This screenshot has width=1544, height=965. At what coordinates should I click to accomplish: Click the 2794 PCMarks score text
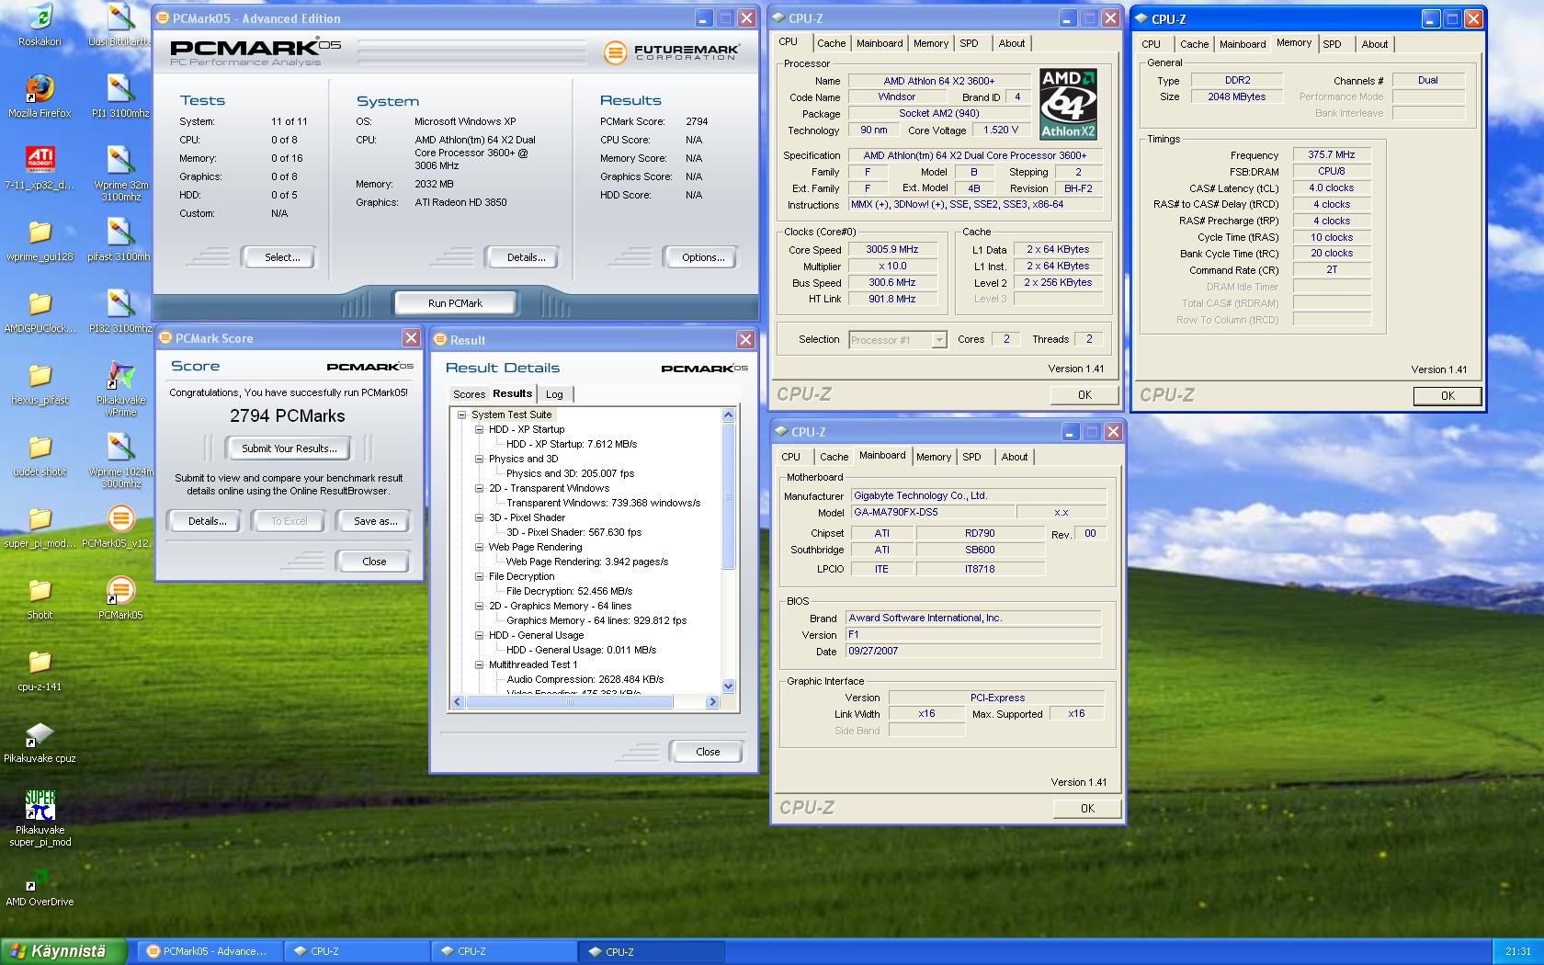[288, 416]
